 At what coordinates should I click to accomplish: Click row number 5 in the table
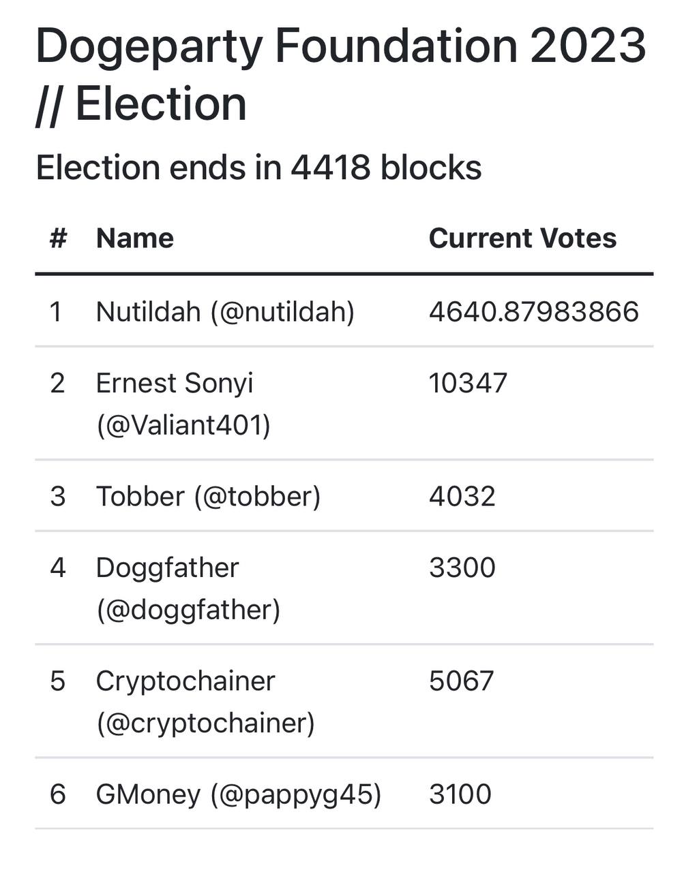pos(57,681)
